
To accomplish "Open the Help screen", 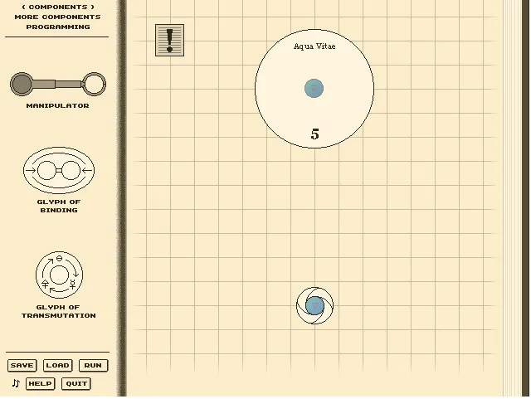I will pos(41,384).
